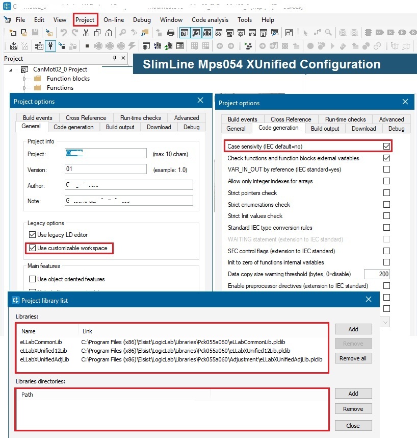Enable preprocessor directives checkbox
The width and height of the screenshot is (417, 438).
(386, 285)
